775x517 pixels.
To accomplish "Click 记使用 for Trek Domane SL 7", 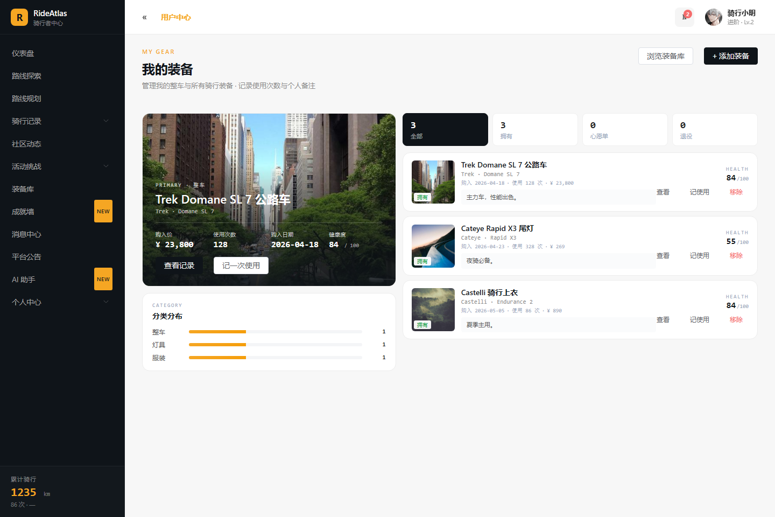I will click(x=700, y=192).
